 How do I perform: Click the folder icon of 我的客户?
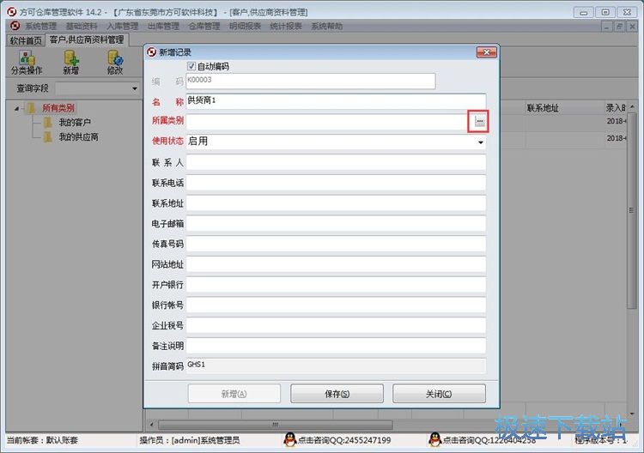[48, 123]
